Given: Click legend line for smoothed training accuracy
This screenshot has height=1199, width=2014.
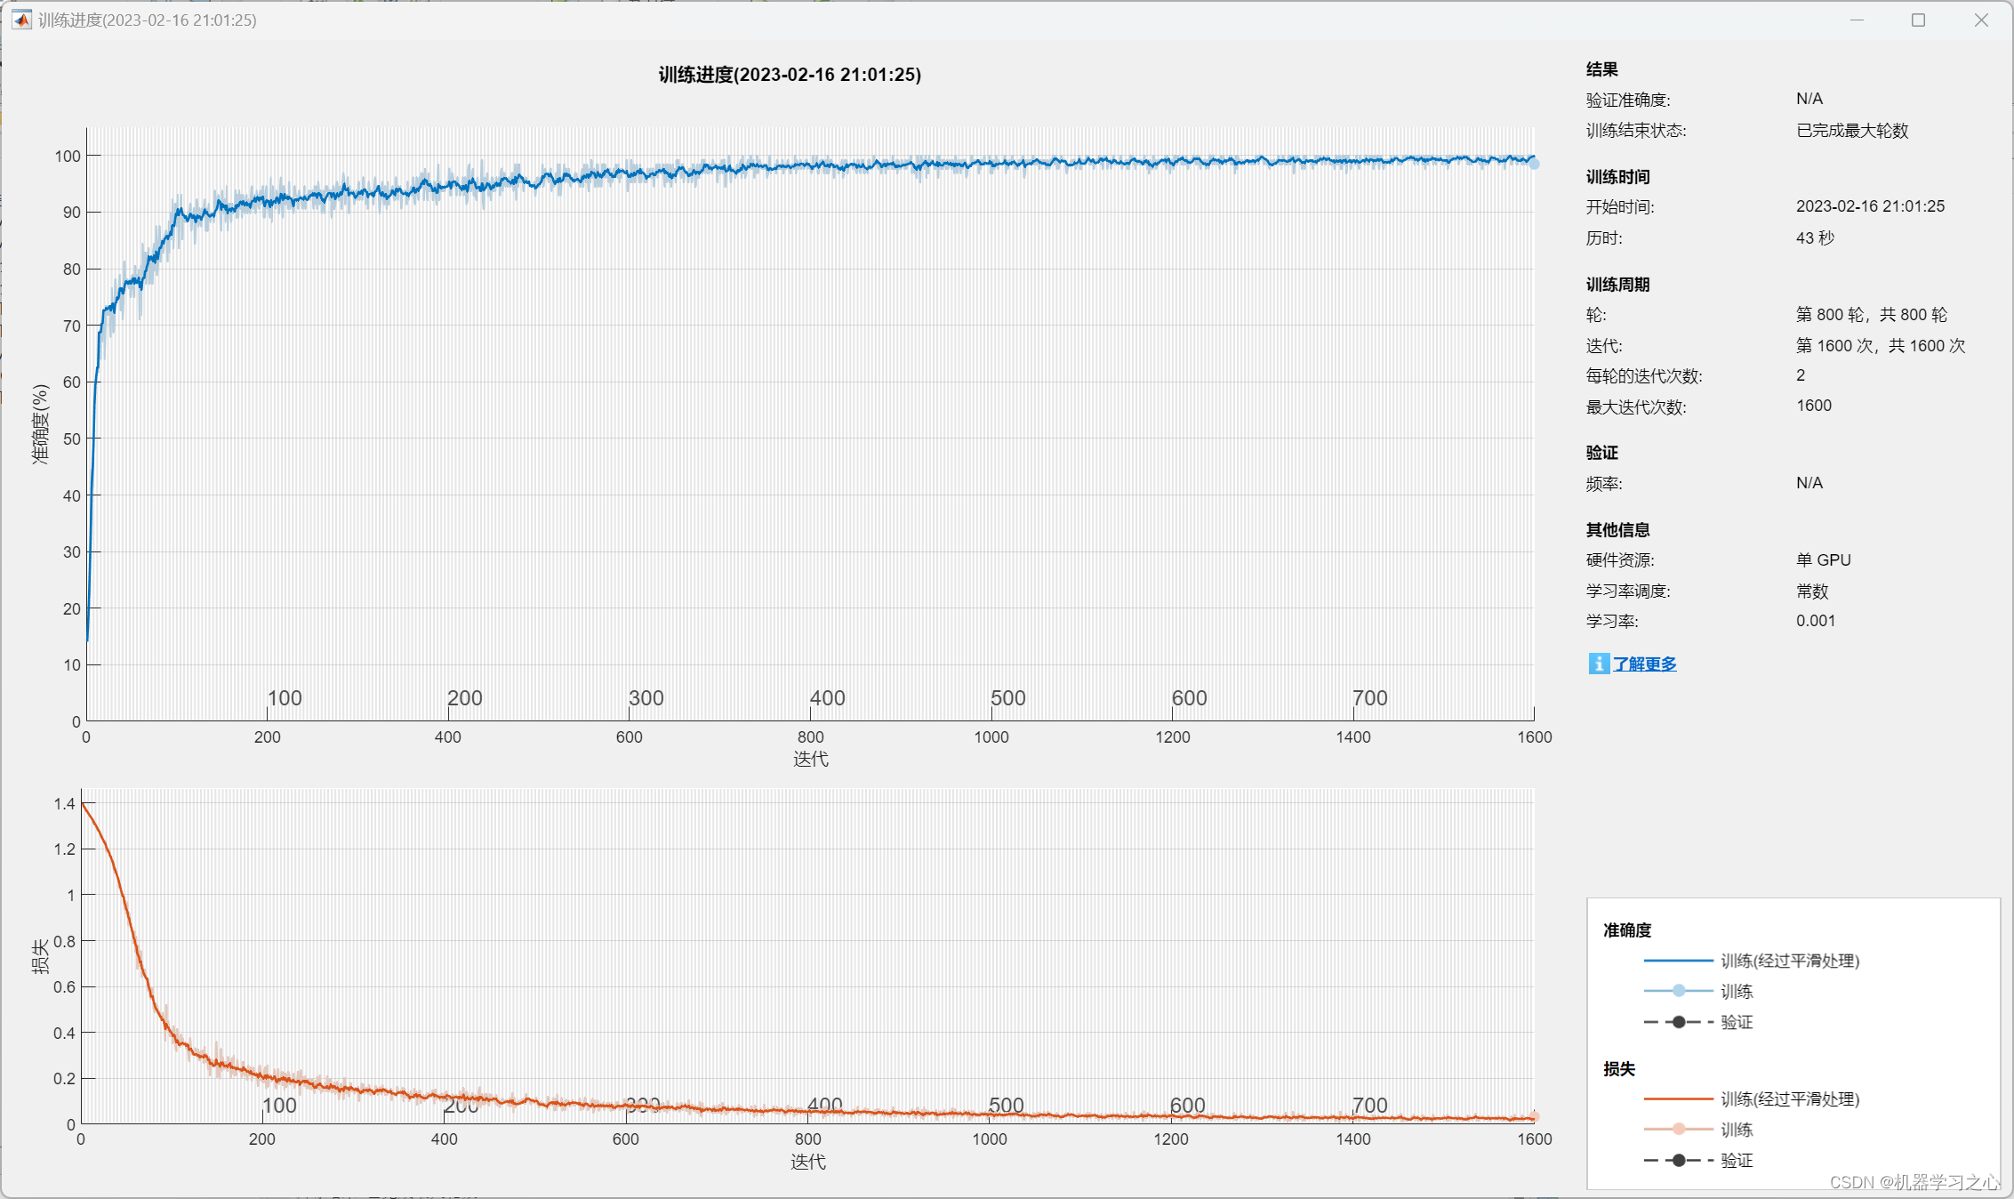Looking at the screenshot, I should [1678, 961].
